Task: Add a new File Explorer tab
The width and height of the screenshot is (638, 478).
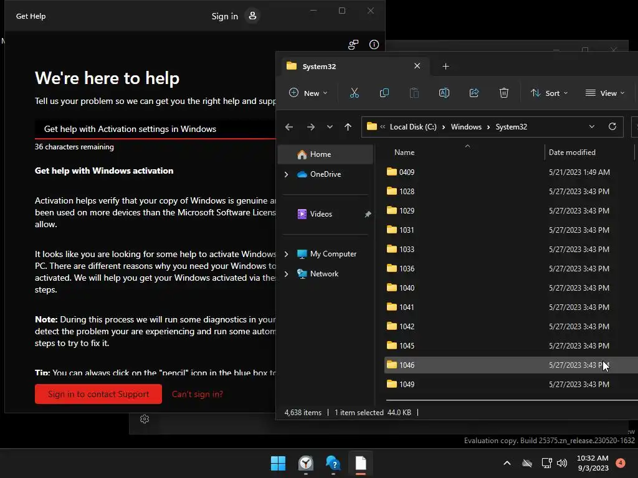Action: pyautogui.click(x=445, y=66)
